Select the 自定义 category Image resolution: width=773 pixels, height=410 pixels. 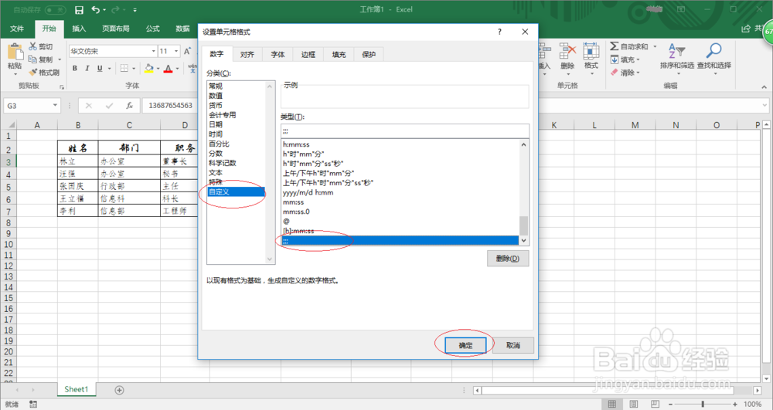coord(236,192)
